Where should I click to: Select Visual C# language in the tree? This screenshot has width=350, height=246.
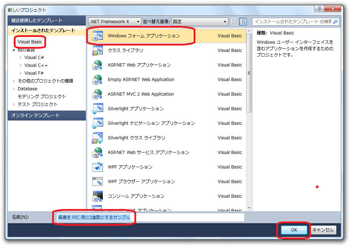coord(34,58)
